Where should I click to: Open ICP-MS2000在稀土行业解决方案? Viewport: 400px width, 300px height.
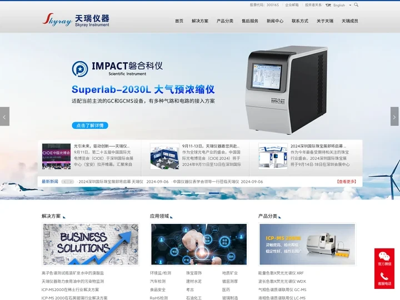[70, 290]
